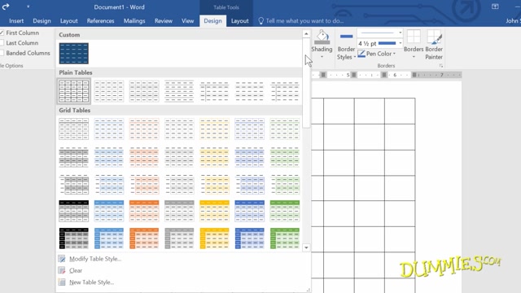Open the References ribbon tab
Screen dimensions: 521x293
click(100, 21)
